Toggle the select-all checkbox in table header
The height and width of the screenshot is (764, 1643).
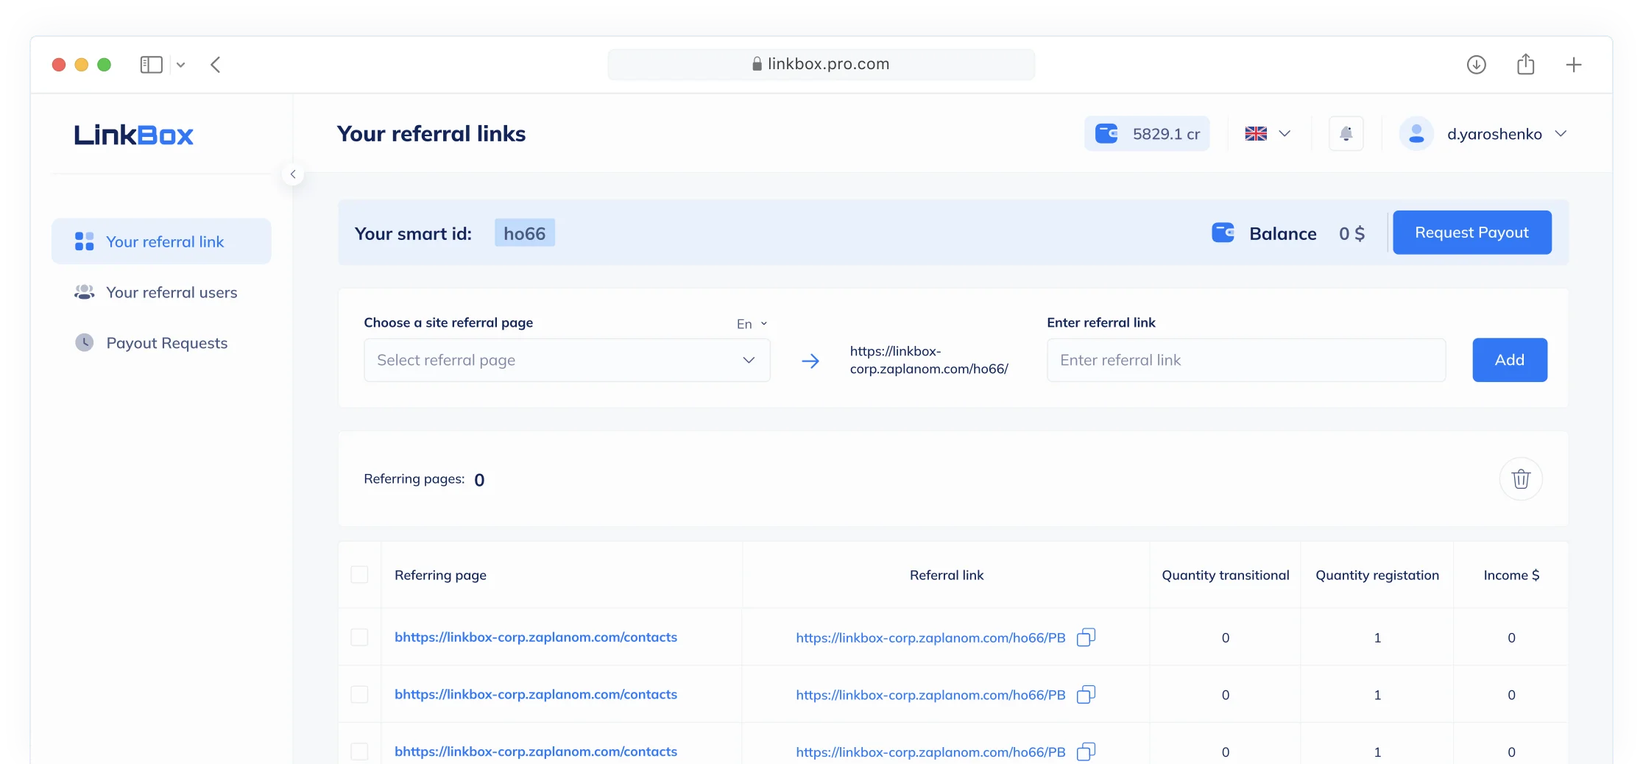(x=359, y=574)
